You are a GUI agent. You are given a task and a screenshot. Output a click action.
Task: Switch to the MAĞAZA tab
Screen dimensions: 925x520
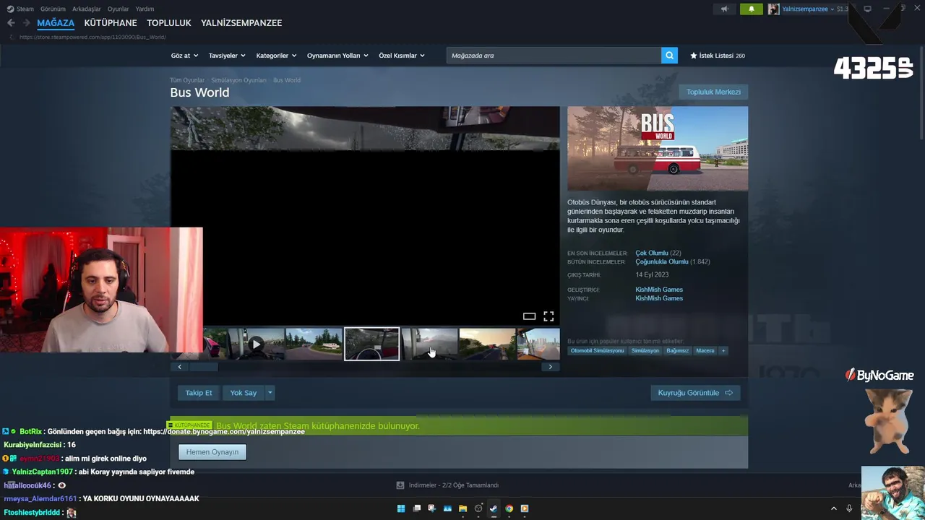[56, 23]
